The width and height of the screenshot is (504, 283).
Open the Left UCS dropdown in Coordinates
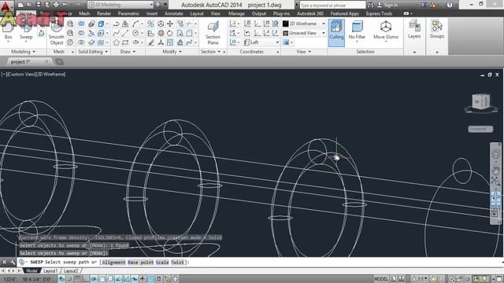[x=261, y=42]
